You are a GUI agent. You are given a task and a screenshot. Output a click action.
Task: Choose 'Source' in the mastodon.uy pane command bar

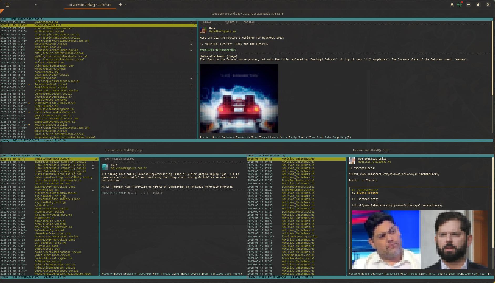click(442, 274)
